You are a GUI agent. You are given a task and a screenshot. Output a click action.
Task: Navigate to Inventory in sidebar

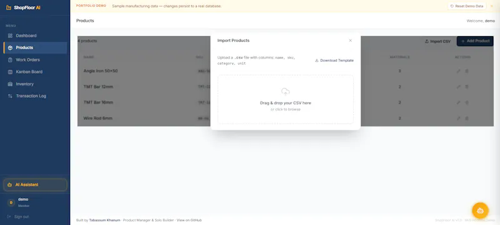tap(35, 84)
